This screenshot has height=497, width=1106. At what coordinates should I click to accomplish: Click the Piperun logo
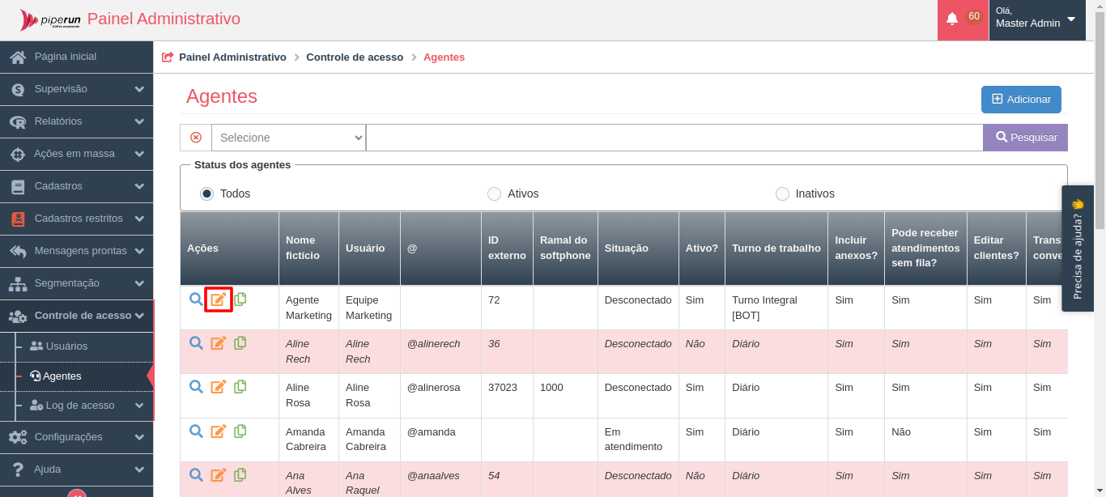pos(49,19)
